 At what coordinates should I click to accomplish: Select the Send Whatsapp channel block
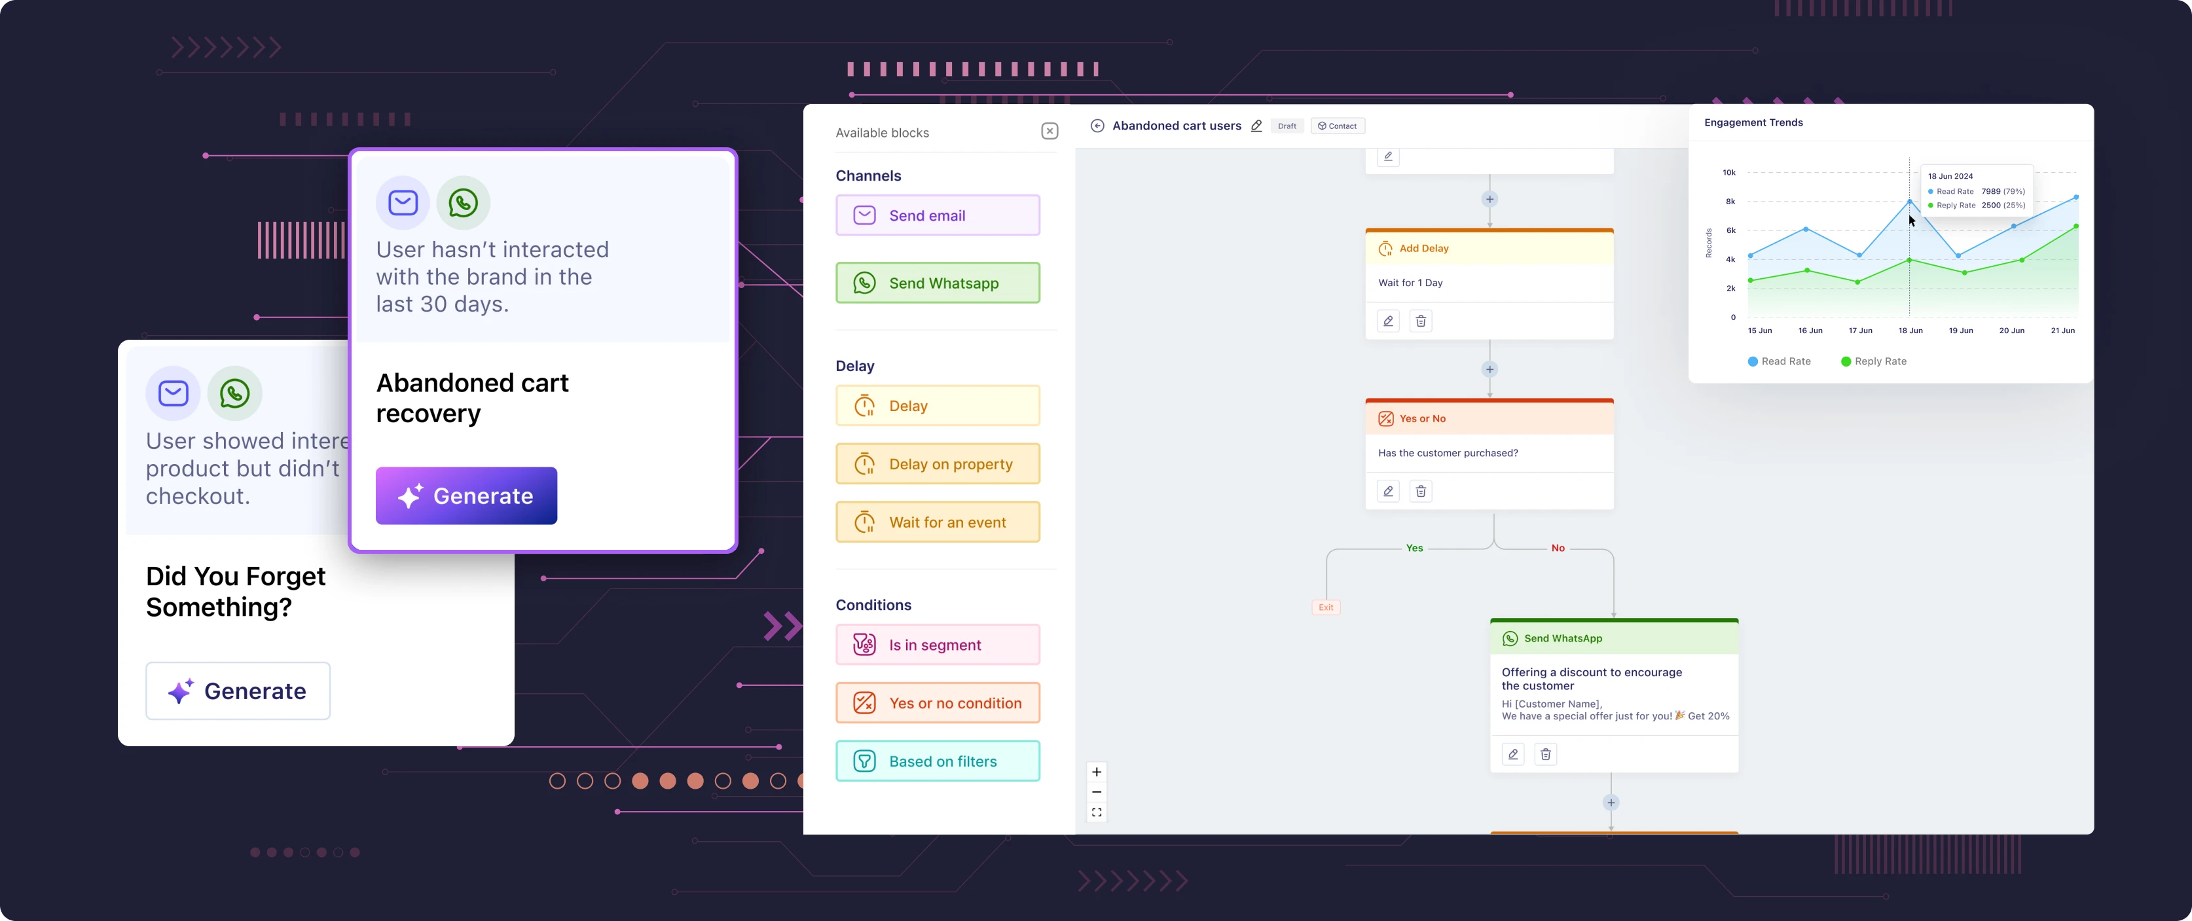pyautogui.click(x=937, y=283)
